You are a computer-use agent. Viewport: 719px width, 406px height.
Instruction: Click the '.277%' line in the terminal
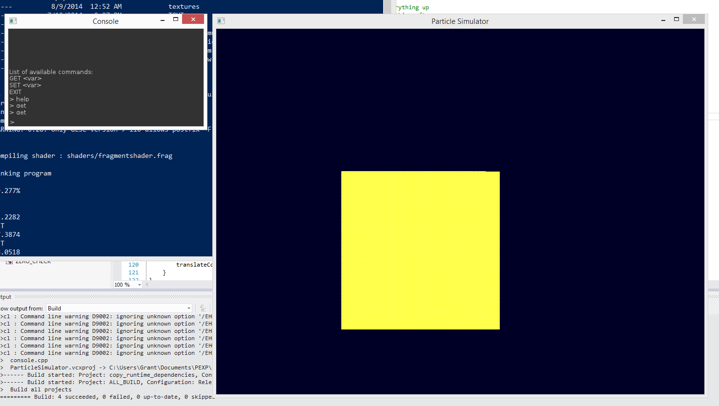tap(10, 191)
